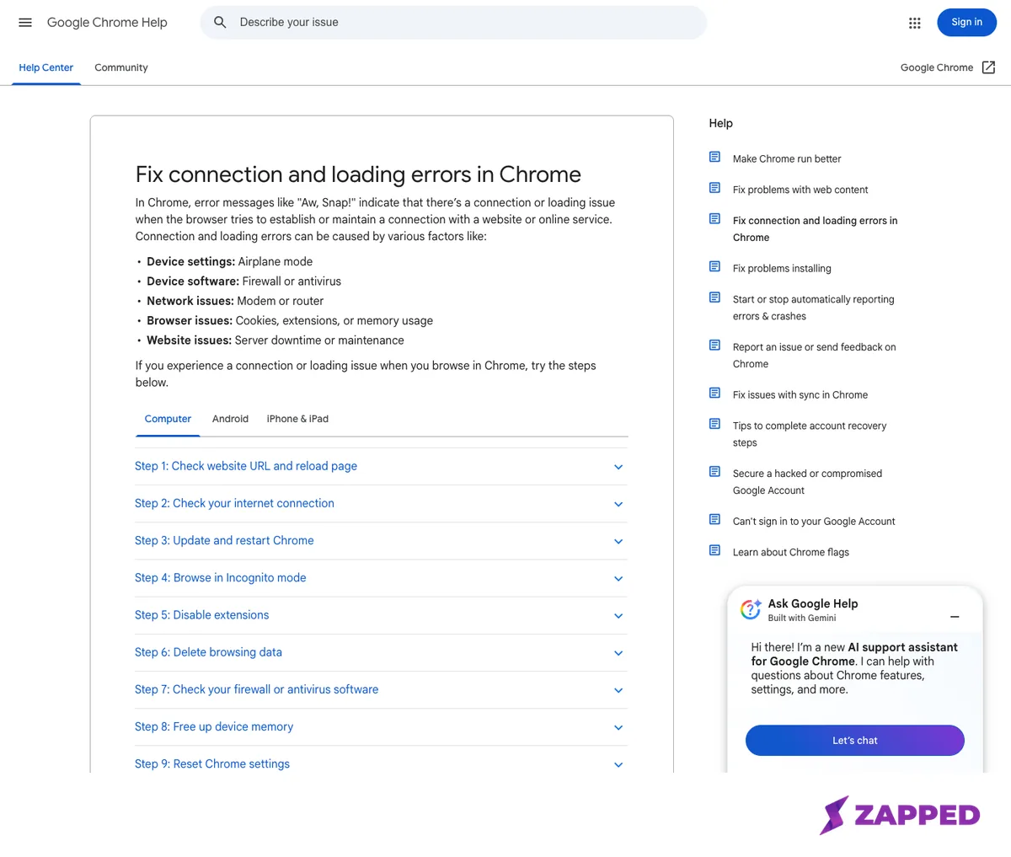This screenshot has height=857, width=1011.
Task: Click the article icon beside Learn about Chrome flags
Action: (714, 550)
